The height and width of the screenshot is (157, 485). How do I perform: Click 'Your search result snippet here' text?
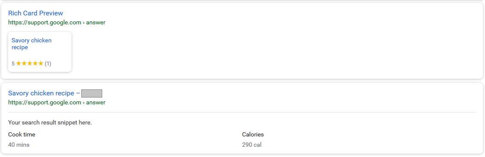(x=50, y=123)
